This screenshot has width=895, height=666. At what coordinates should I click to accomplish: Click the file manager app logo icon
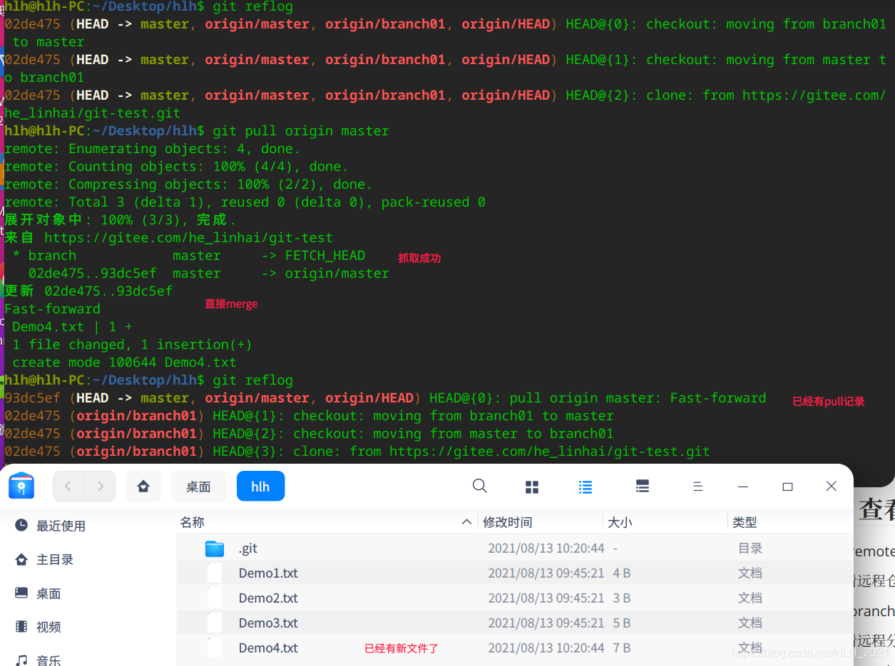21,486
